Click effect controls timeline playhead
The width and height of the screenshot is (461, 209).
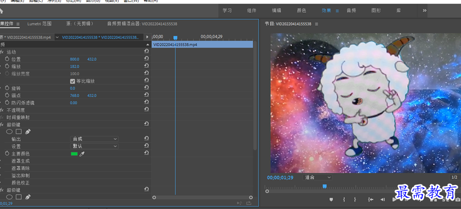coord(175,38)
